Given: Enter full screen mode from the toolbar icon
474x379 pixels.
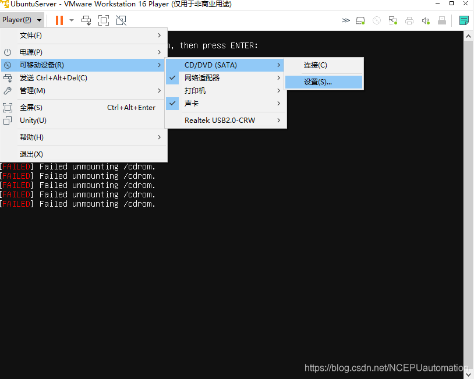Looking at the screenshot, I should click(104, 20).
